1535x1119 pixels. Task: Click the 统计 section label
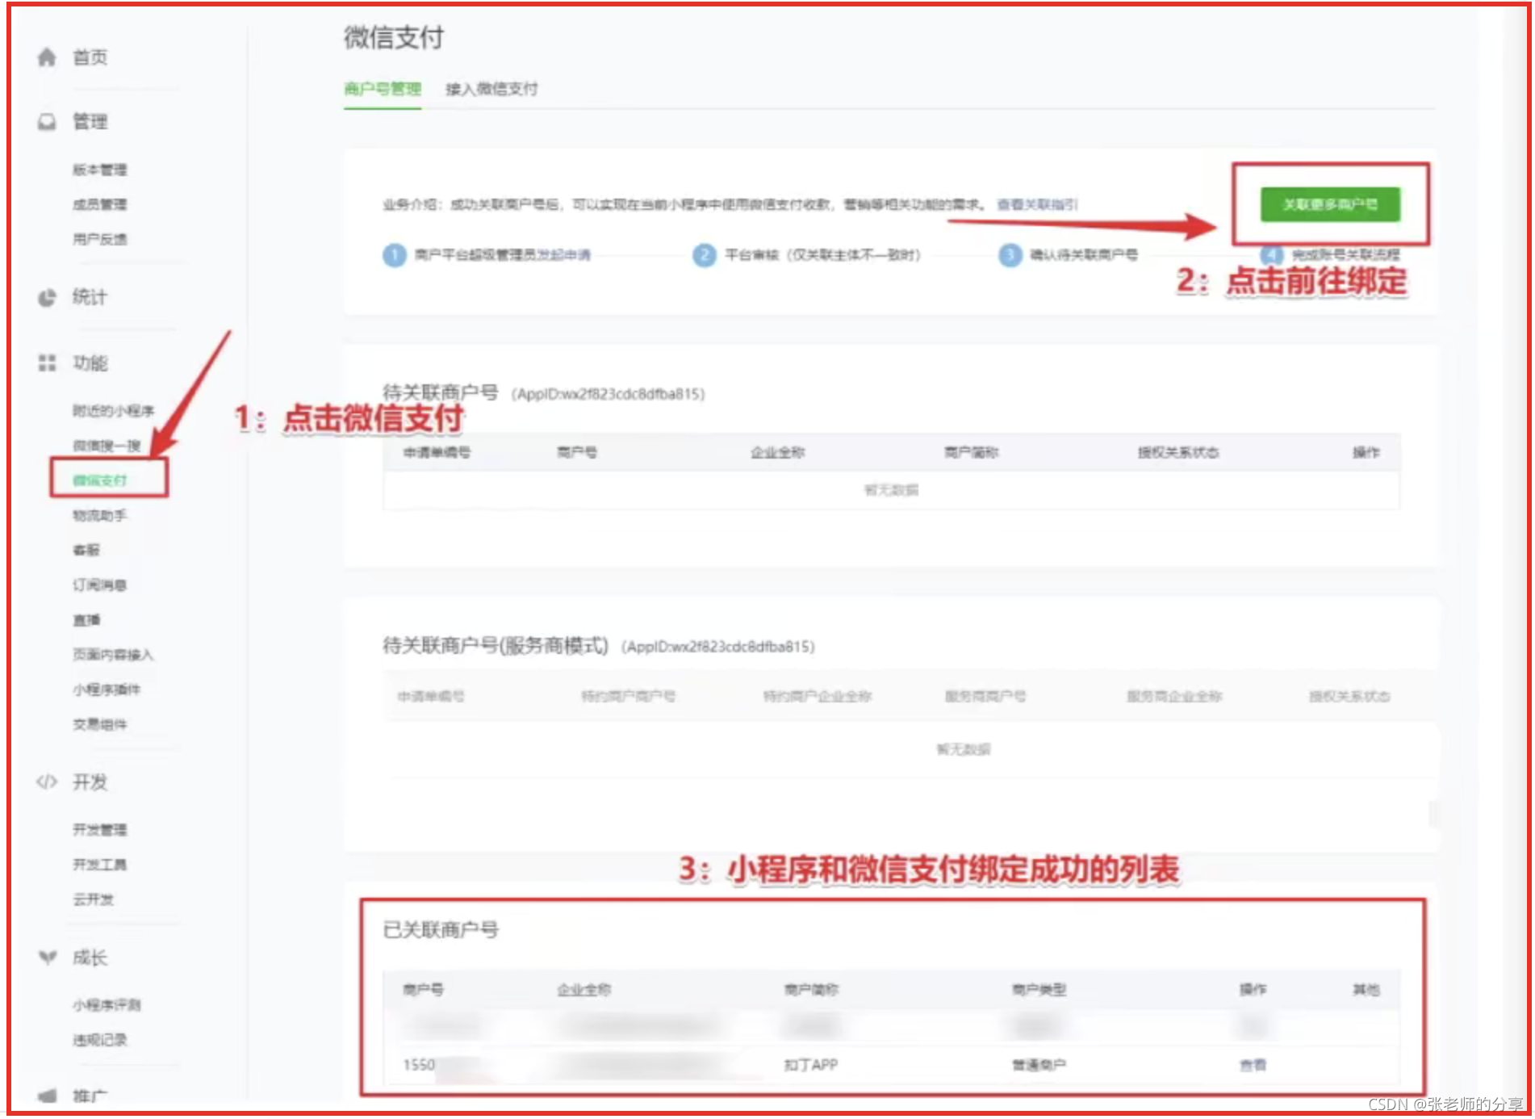click(90, 297)
